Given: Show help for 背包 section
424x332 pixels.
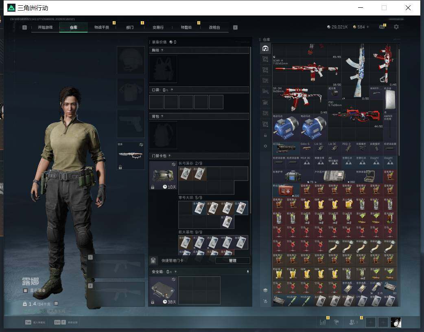Looking at the screenshot, I should 162,117.
